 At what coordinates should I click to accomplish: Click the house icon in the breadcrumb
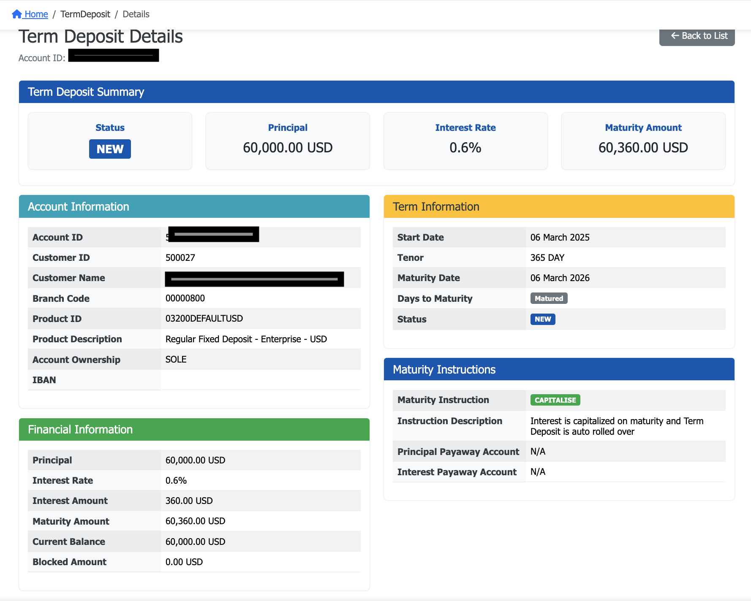point(17,14)
